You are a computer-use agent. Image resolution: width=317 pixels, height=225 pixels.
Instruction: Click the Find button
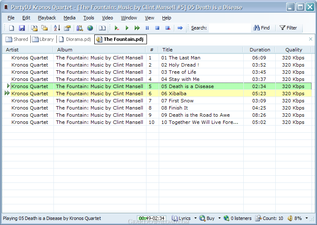point(261,28)
